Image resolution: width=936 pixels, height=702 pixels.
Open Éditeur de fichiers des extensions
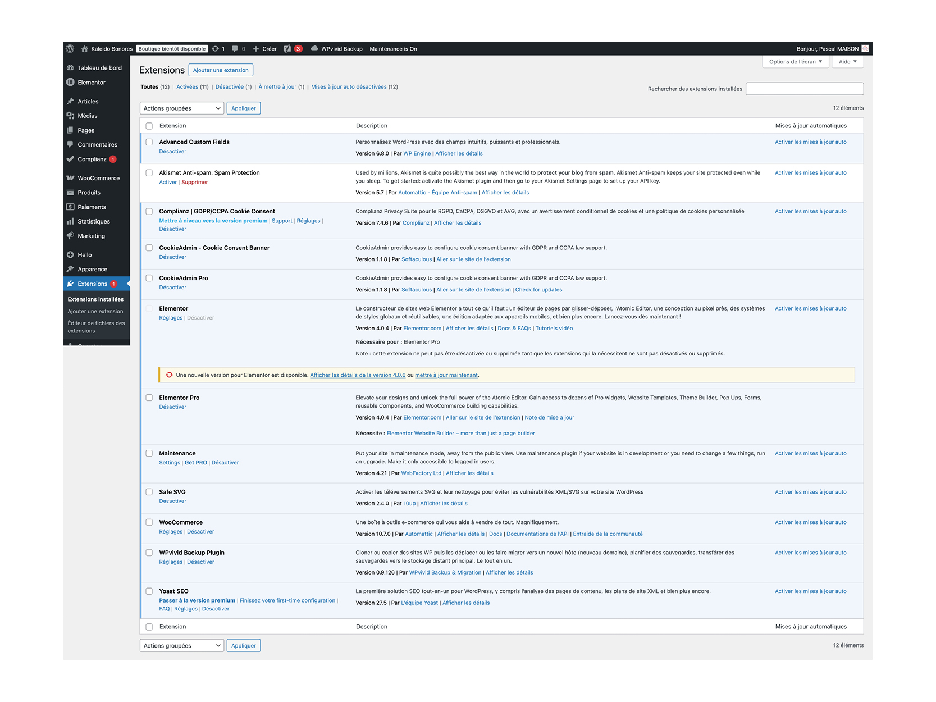(97, 327)
